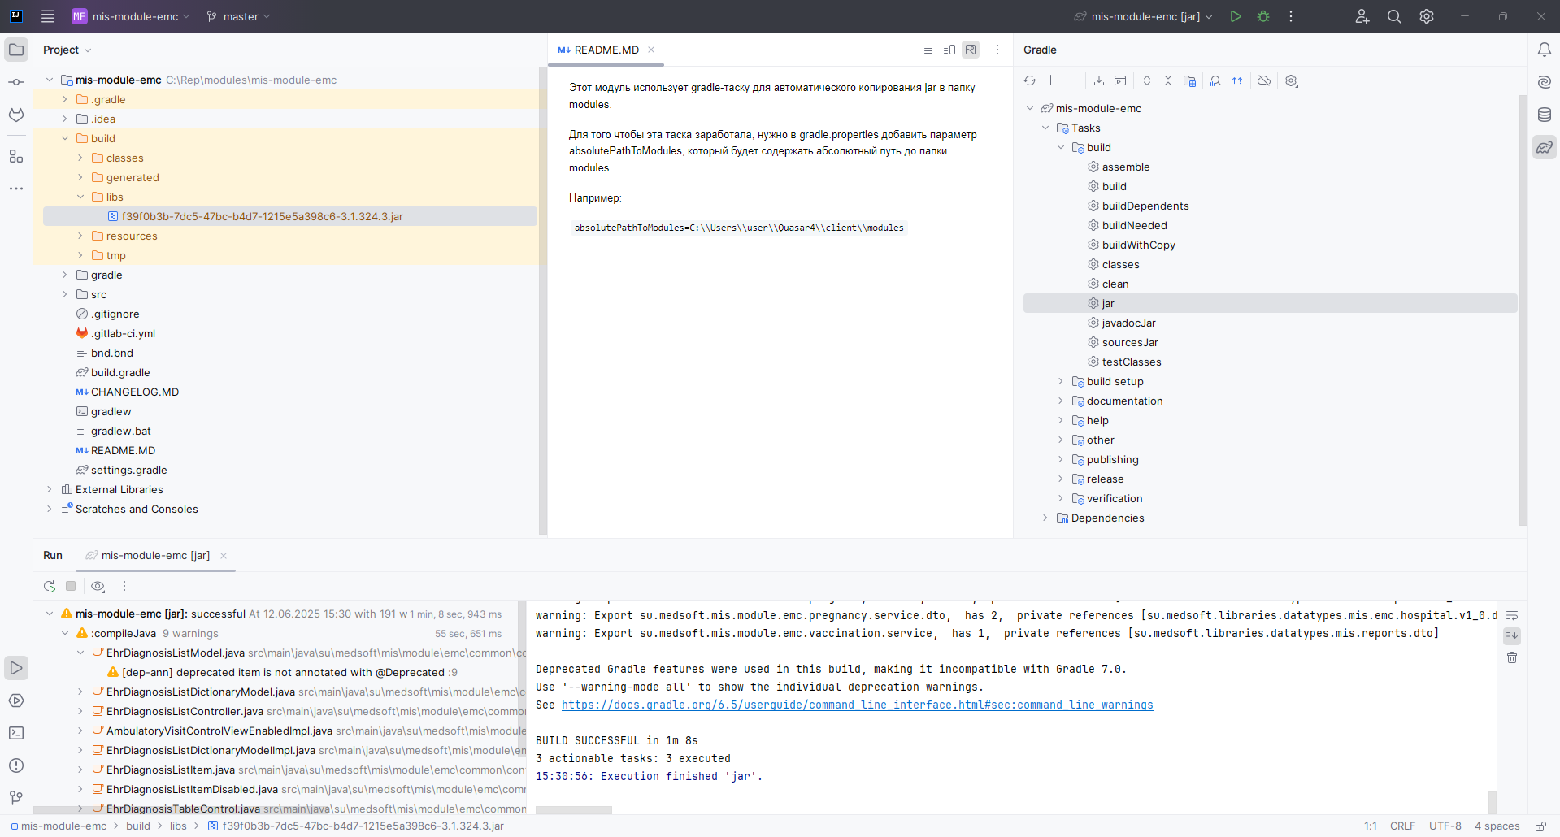Viewport: 1560px width, 837px height.
Task: Select the README.MD editor tab
Action: pyautogui.click(x=606, y=50)
